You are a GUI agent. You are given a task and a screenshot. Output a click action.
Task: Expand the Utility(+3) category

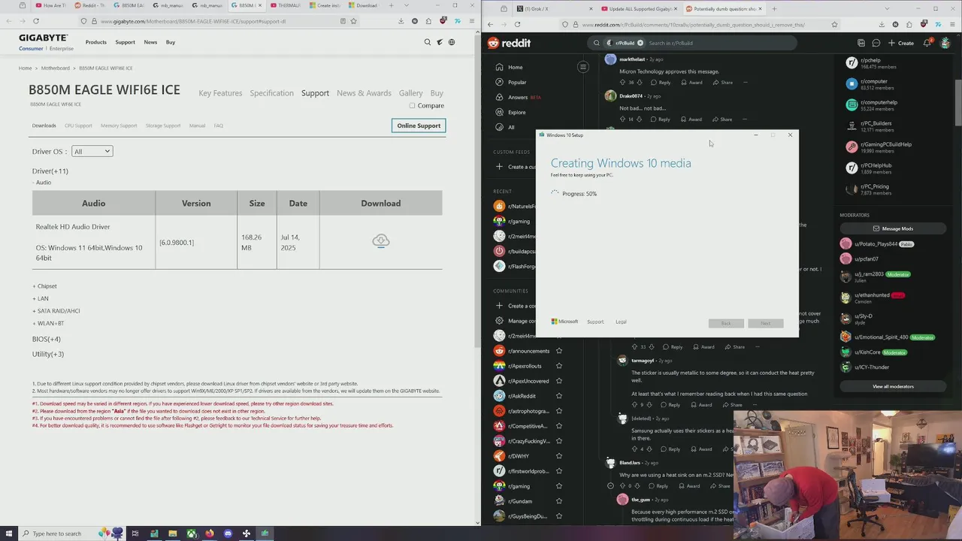(x=48, y=354)
